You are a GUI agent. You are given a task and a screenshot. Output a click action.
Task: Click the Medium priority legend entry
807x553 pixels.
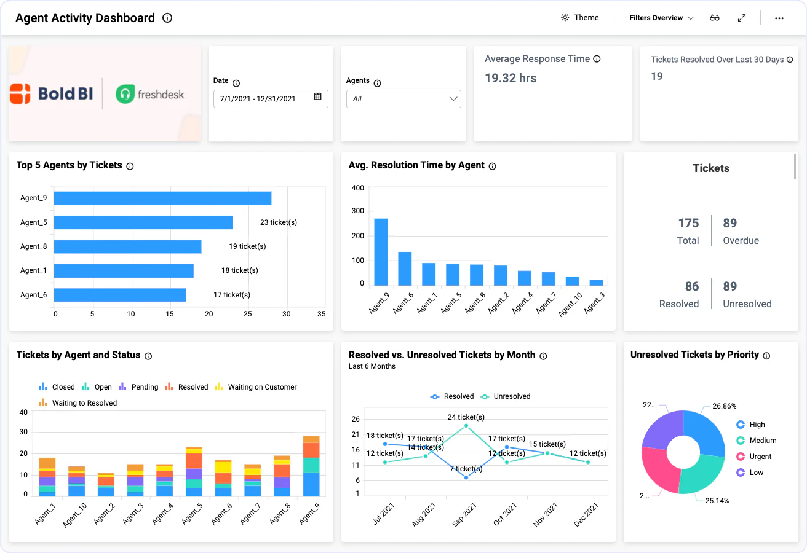coord(757,441)
